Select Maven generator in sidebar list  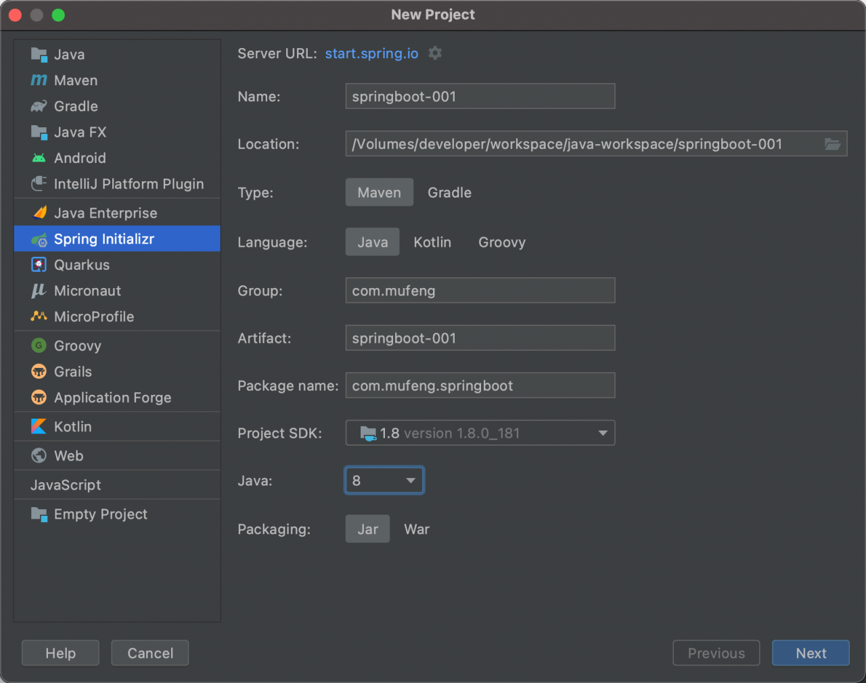117,80
